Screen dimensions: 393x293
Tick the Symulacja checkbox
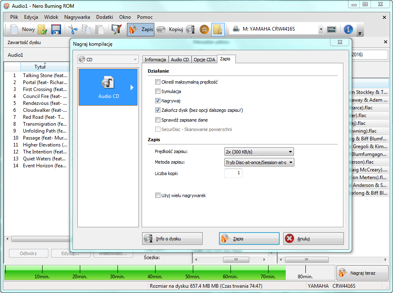(x=158, y=91)
